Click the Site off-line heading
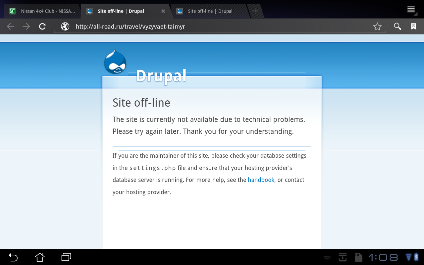The width and height of the screenshot is (424, 265). pos(141,103)
